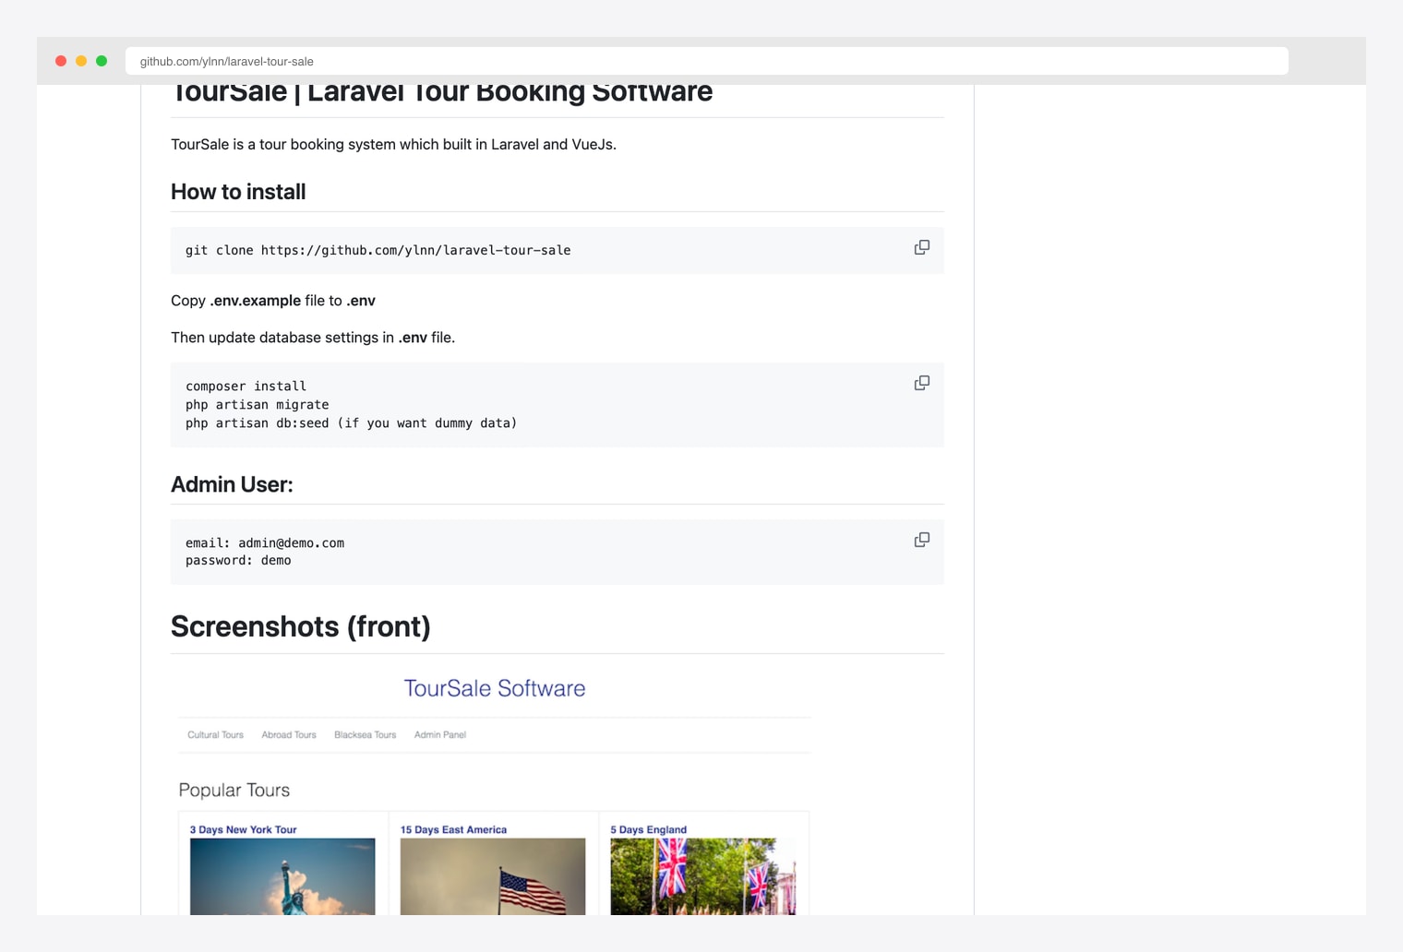
Task: Click 'Then update database settings' sentence
Action: 313,338
